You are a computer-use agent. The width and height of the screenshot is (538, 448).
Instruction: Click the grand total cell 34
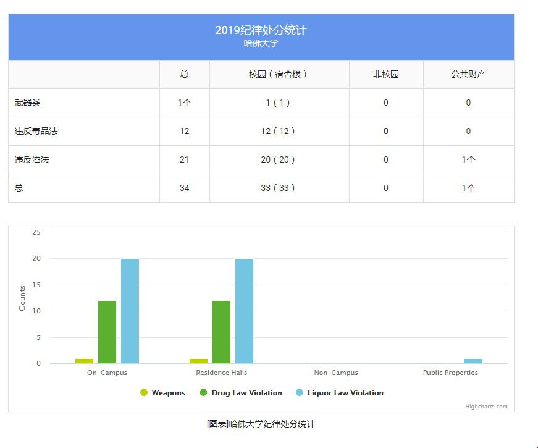pyautogui.click(x=184, y=188)
